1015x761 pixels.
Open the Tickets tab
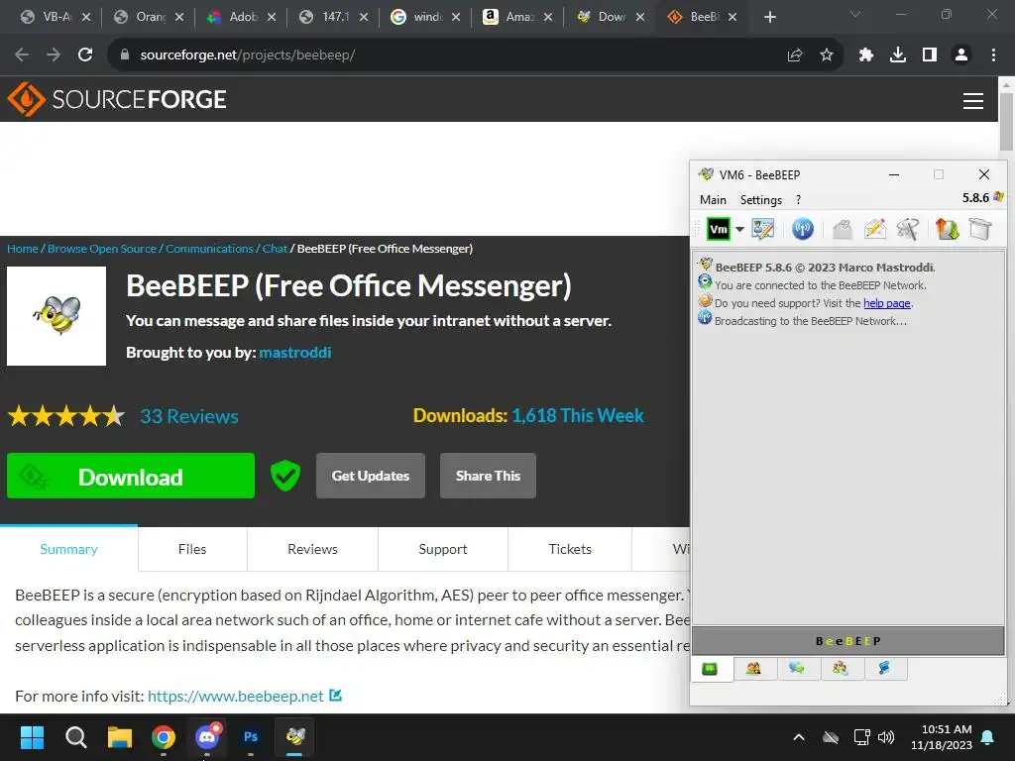tap(570, 549)
